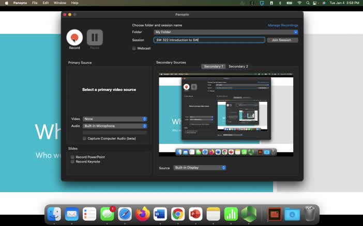Open the Video source dropdown
Screen dimensions: 363x226
pyautogui.click(x=115, y=119)
